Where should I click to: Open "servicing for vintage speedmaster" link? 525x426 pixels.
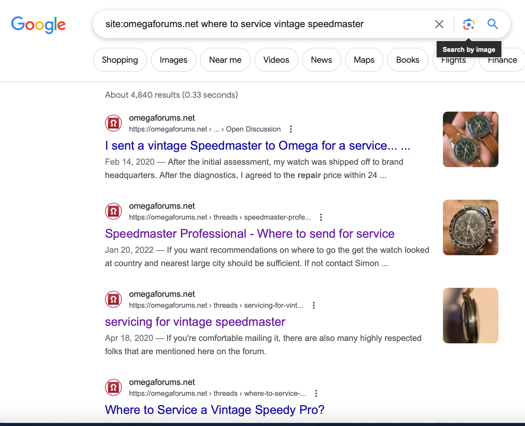[195, 322]
